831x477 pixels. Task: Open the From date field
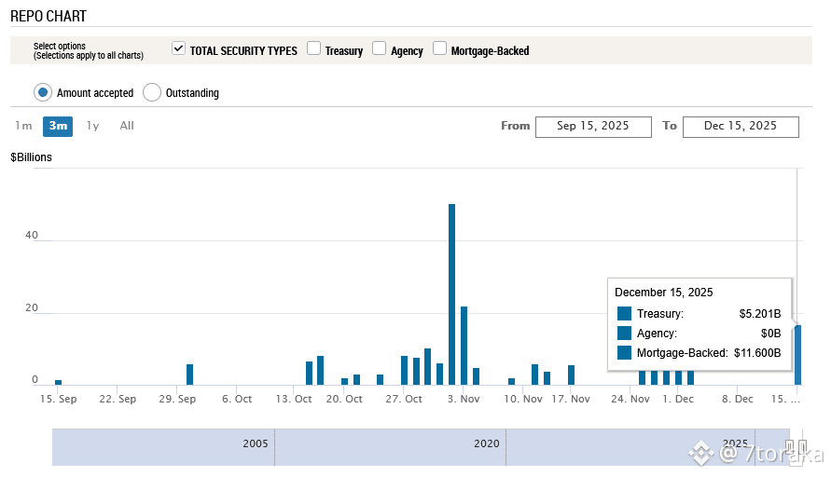[x=593, y=127]
